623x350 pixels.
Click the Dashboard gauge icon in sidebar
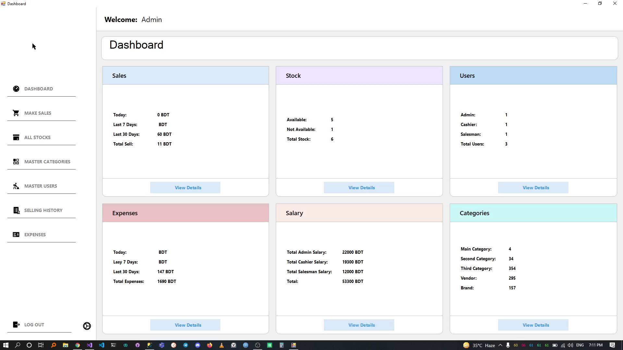16,89
